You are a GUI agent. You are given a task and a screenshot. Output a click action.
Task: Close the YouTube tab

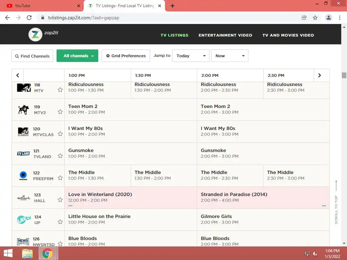78,6
